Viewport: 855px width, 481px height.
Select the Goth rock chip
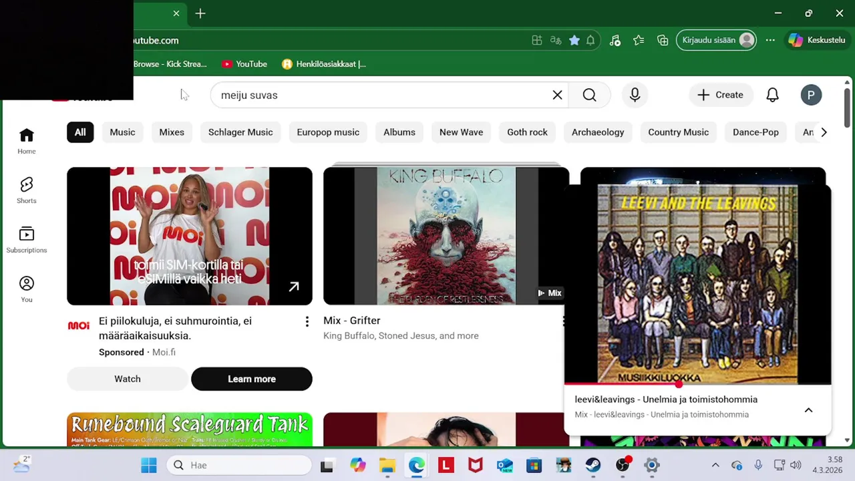(527, 132)
